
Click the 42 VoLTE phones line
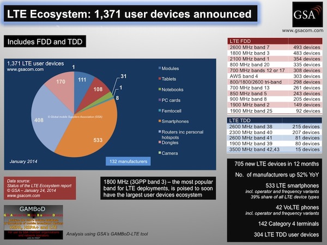[297, 207]
